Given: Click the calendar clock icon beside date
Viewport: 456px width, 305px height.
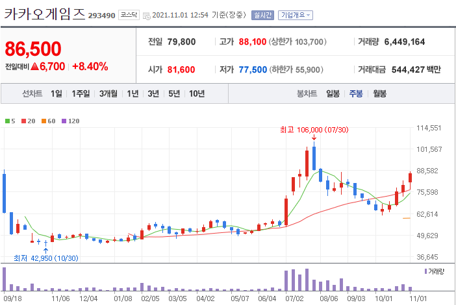Looking at the screenshot, I should pos(147,16).
